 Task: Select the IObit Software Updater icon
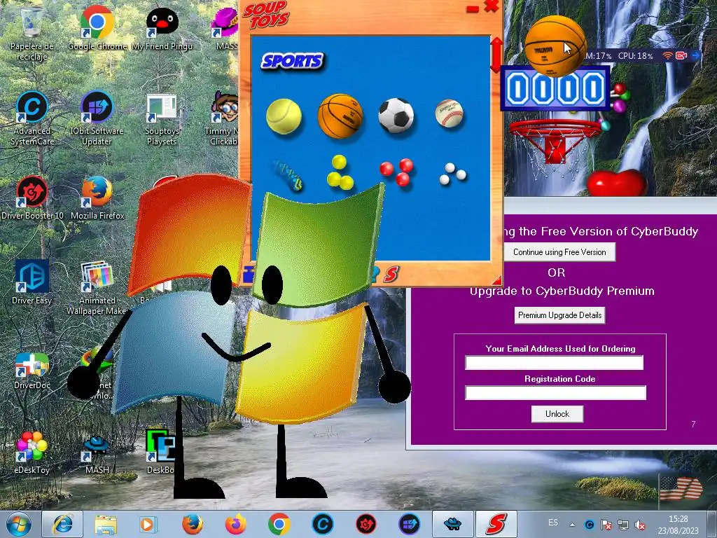click(97, 118)
